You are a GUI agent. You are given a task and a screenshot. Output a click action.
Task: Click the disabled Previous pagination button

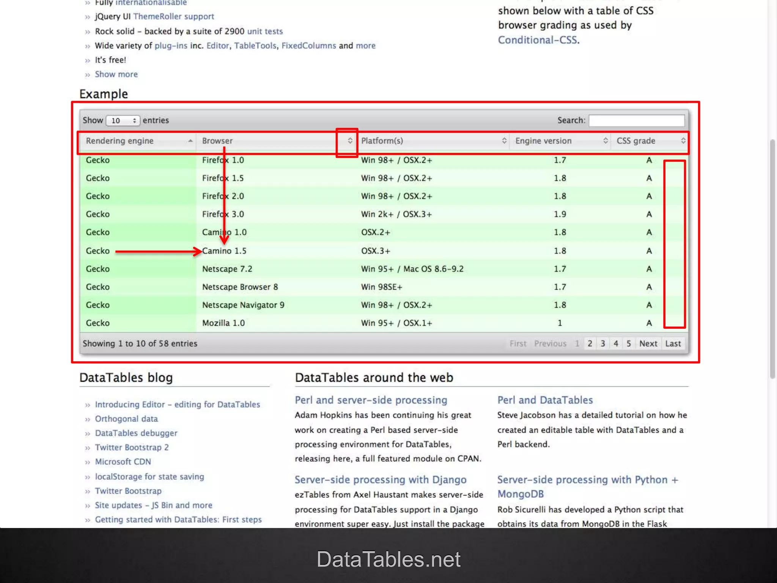click(550, 343)
